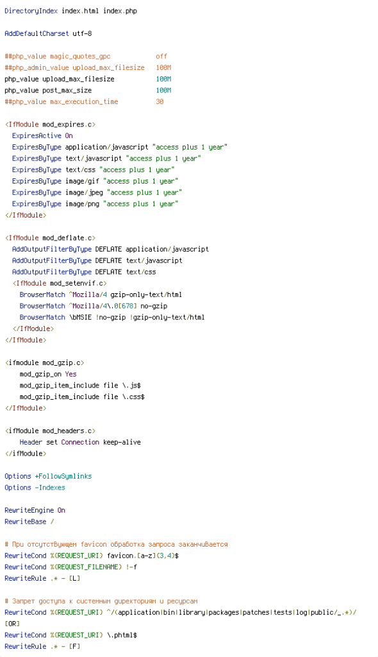The height and width of the screenshot is (657, 378).
Task: Click the final RewriteRule [F] line
Action: pyautogui.click(x=42, y=647)
